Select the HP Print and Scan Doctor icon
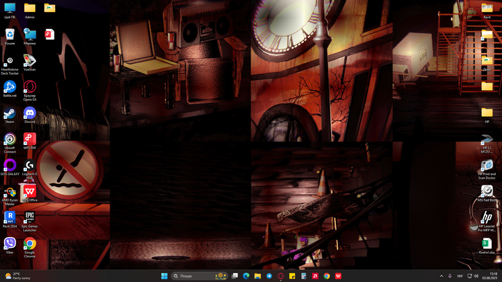 [x=487, y=169]
